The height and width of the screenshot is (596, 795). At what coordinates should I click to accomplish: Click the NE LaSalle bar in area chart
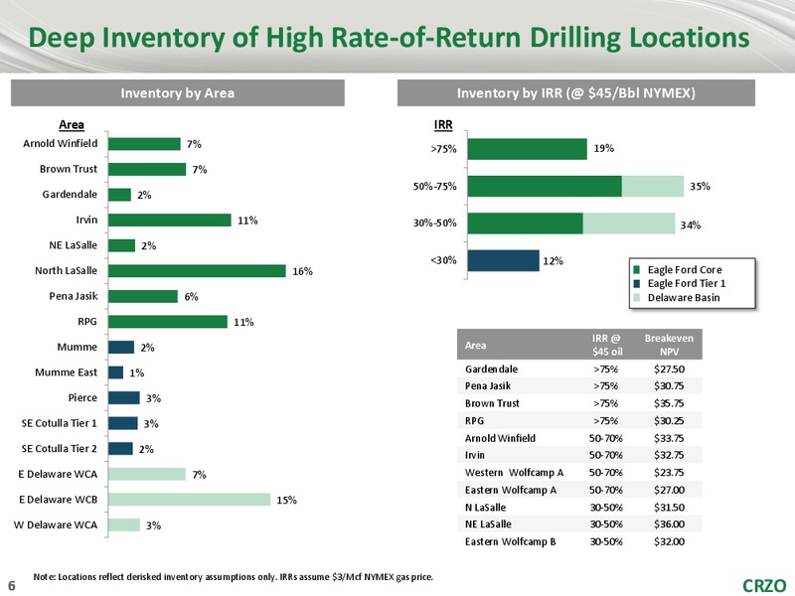(x=121, y=245)
